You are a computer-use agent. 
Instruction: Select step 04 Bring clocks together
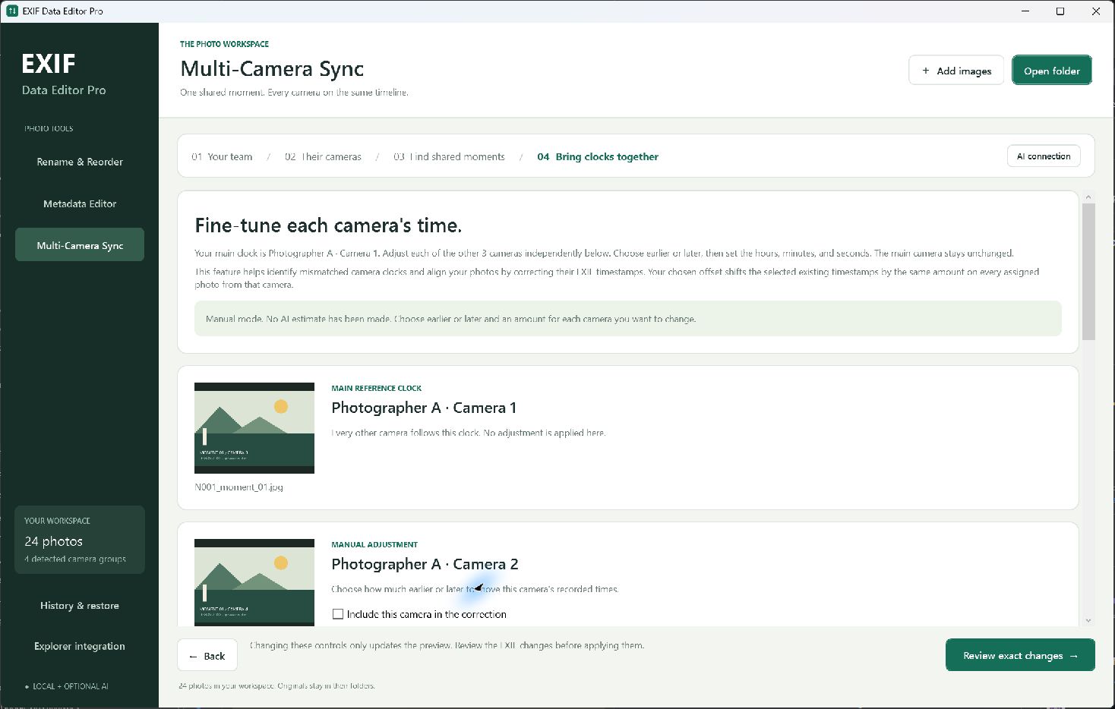tap(598, 157)
